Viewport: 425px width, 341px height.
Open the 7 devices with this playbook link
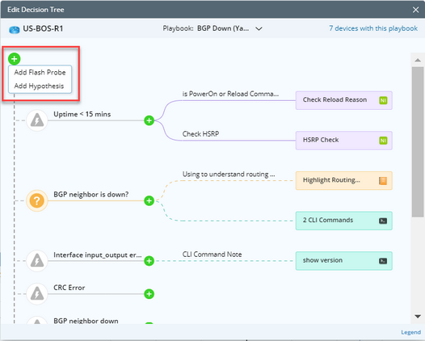(373, 28)
